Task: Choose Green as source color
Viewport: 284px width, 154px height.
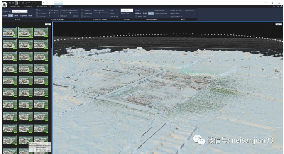Action: pos(16,16)
